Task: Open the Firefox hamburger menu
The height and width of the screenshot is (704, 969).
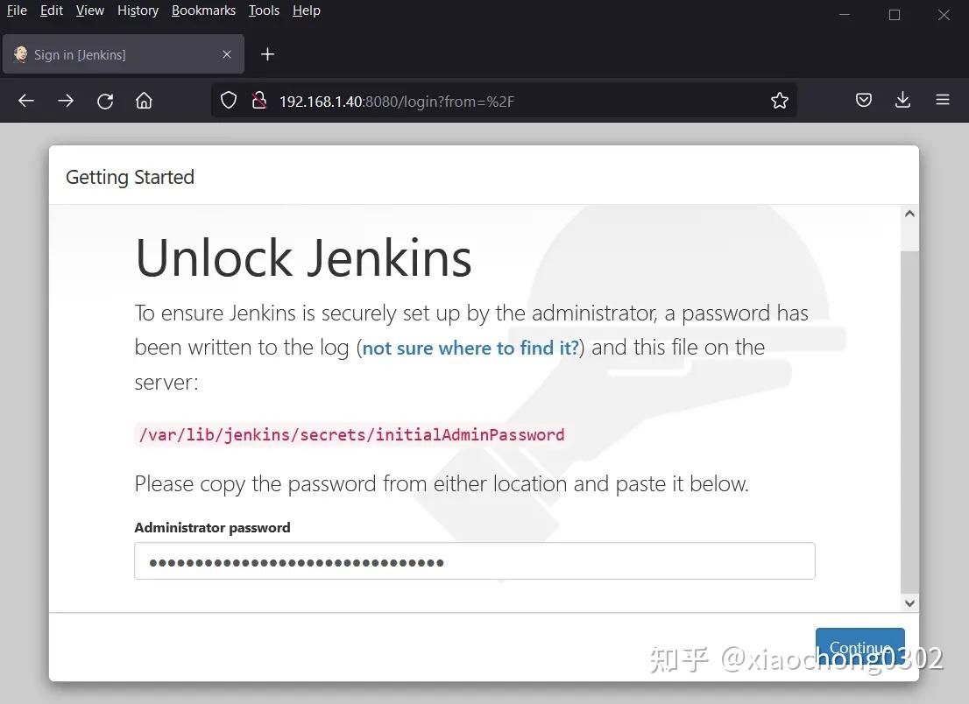Action: [x=942, y=100]
